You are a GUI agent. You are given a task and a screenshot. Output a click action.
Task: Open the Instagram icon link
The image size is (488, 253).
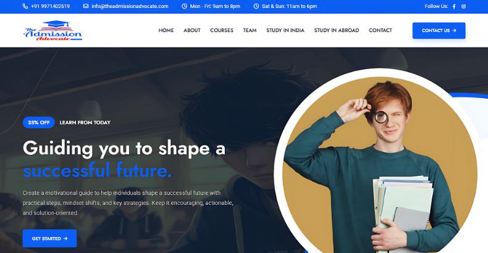(463, 6)
